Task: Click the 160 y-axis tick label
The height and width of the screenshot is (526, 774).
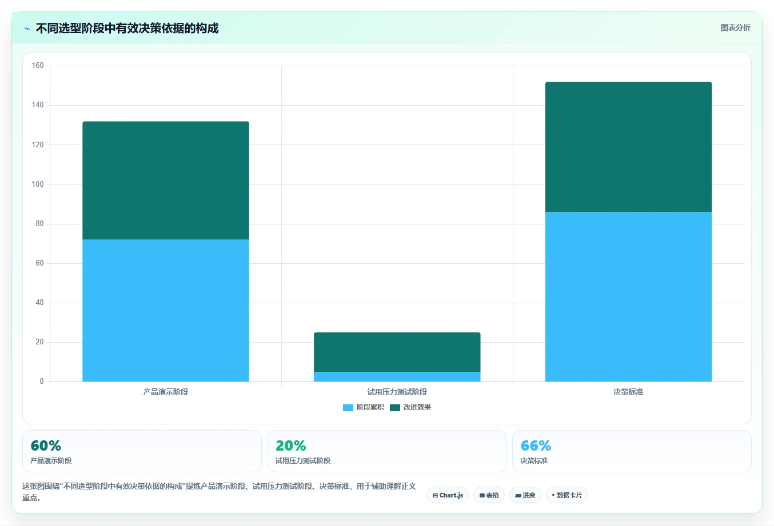Action: point(38,66)
